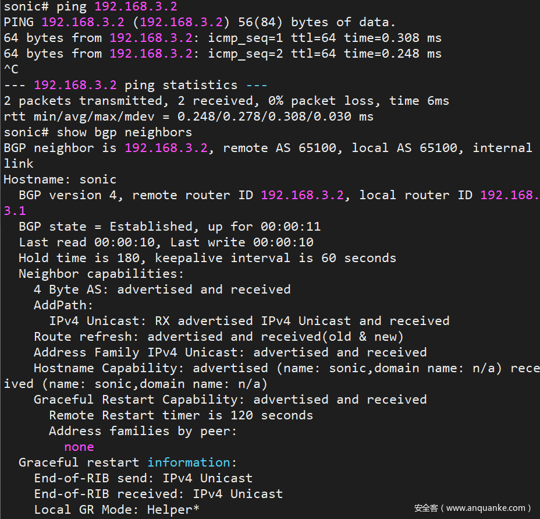The height and width of the screenshot is (519, 540).
Task: Click the Hold time is 180 line
Action: (x=207, y=258)
